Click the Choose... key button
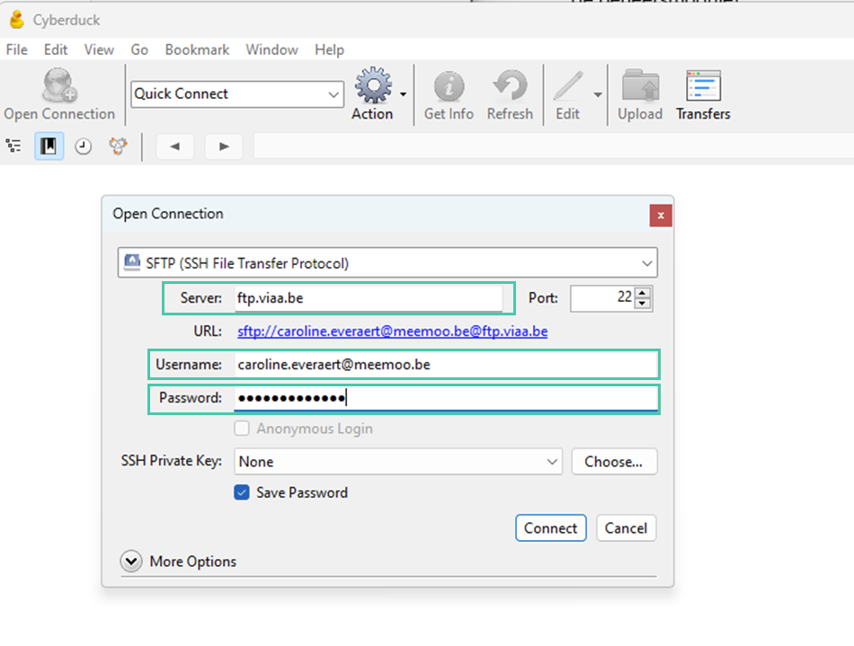The image size is (854, 646). (x=614, y=462)
